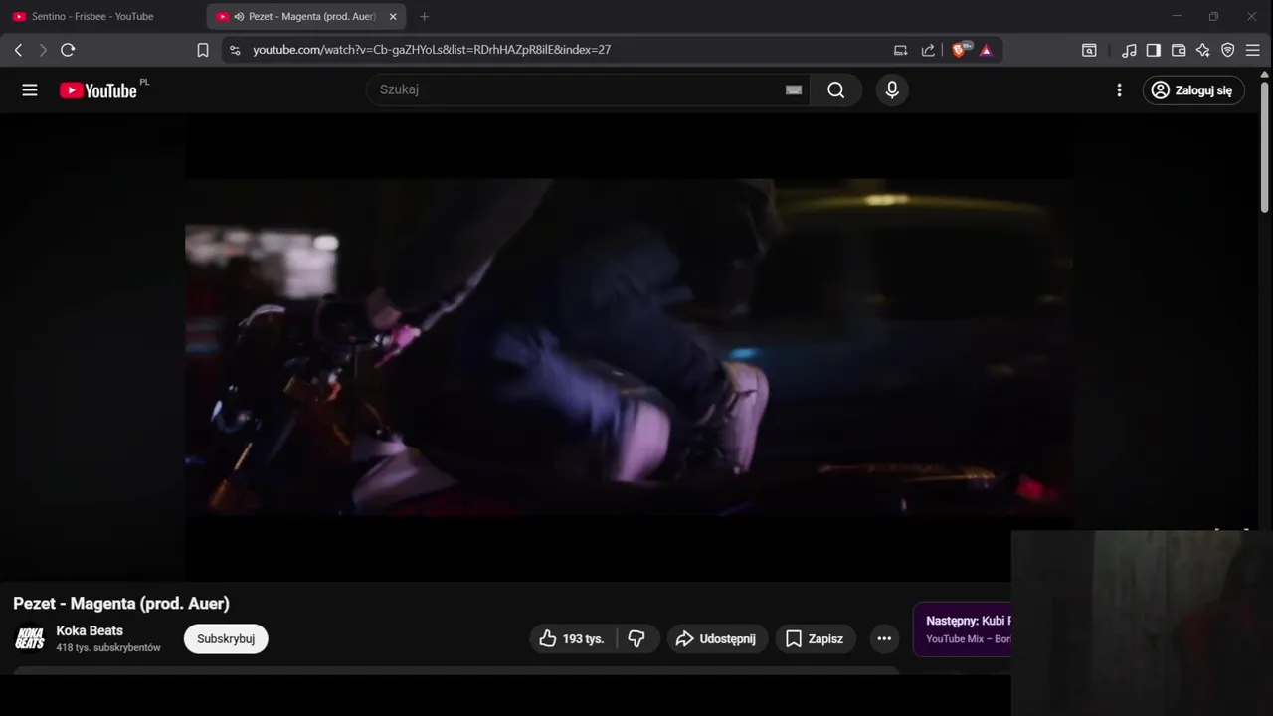Click the Subskrybuj button

[226, 639]
